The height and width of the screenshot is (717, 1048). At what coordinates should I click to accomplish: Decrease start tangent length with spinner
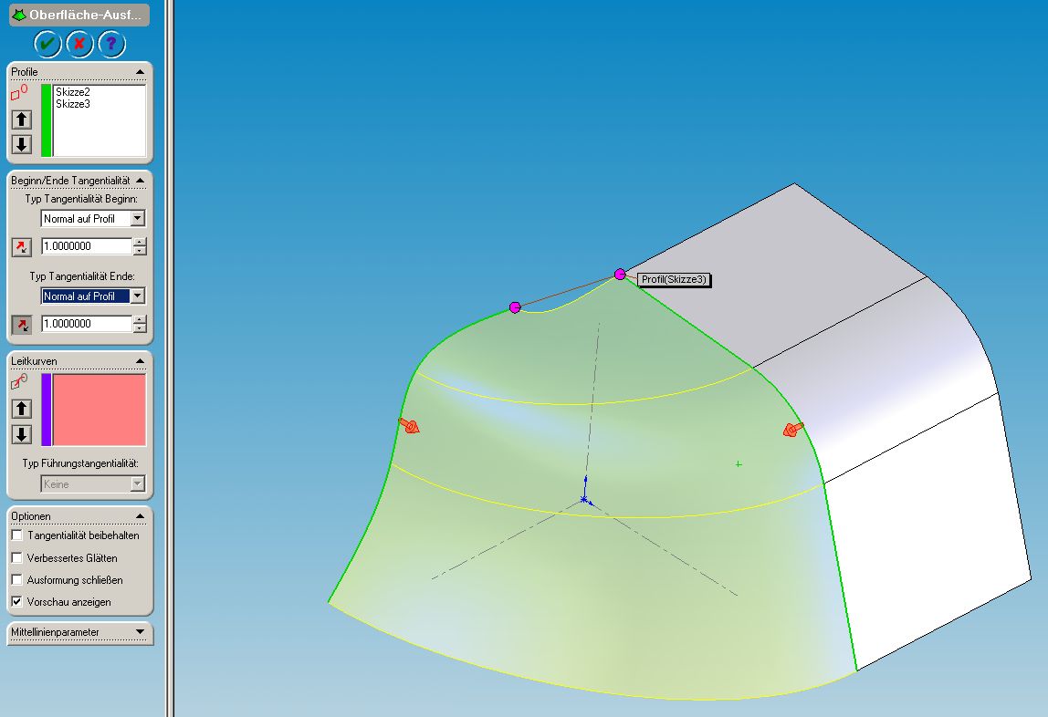point(140,251)
